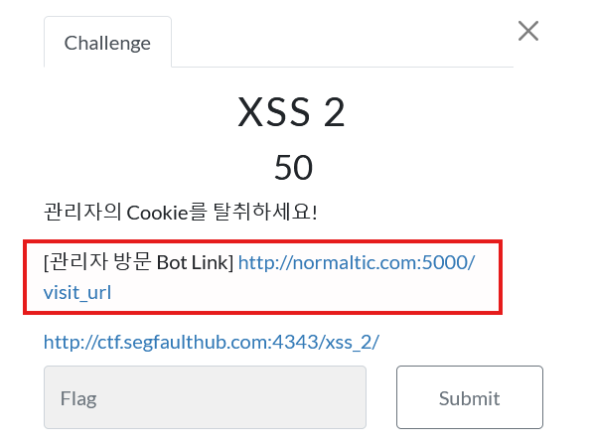Click the XSS word in the heading
The image size is (592, 445).
(x=274, y=112)
